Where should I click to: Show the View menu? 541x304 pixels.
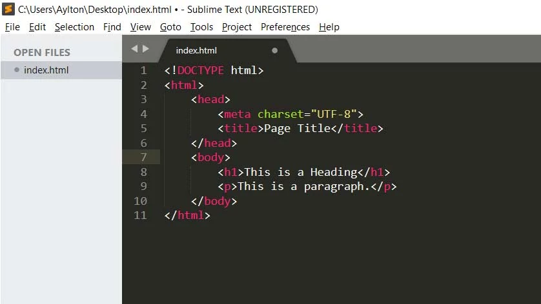[x=140, y=27]
